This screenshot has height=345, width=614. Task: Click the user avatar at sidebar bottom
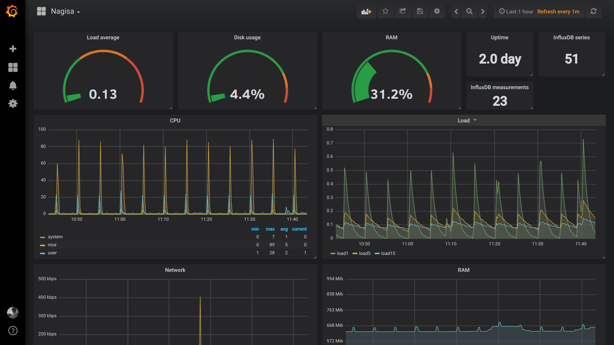point(13,313)
